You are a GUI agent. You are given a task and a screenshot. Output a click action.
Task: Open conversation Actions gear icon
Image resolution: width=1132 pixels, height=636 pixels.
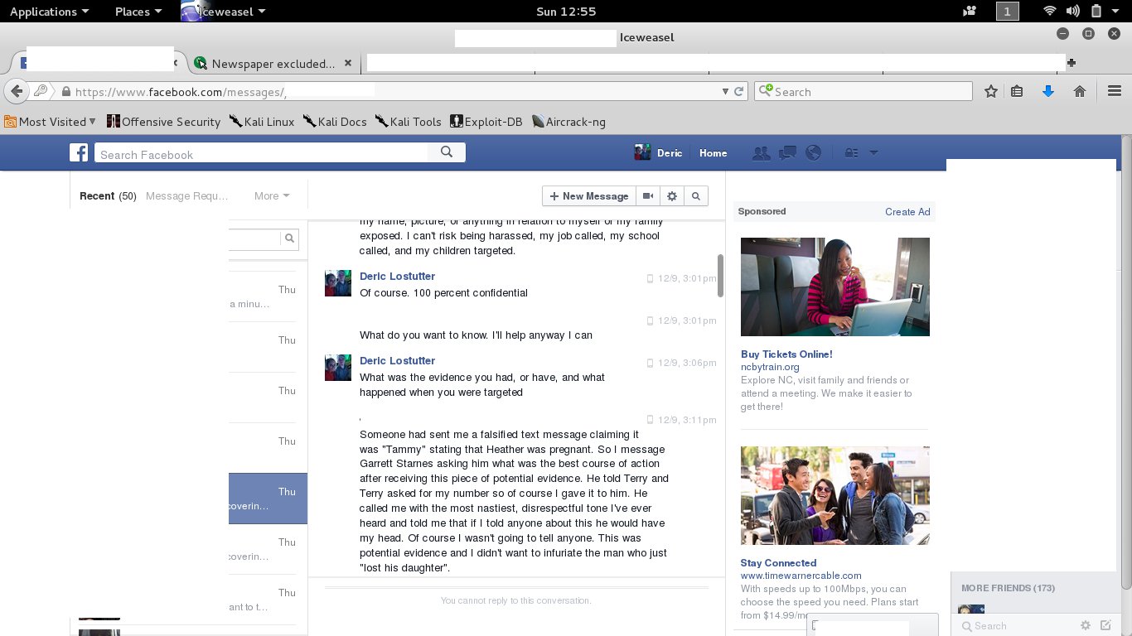point(672,196)
